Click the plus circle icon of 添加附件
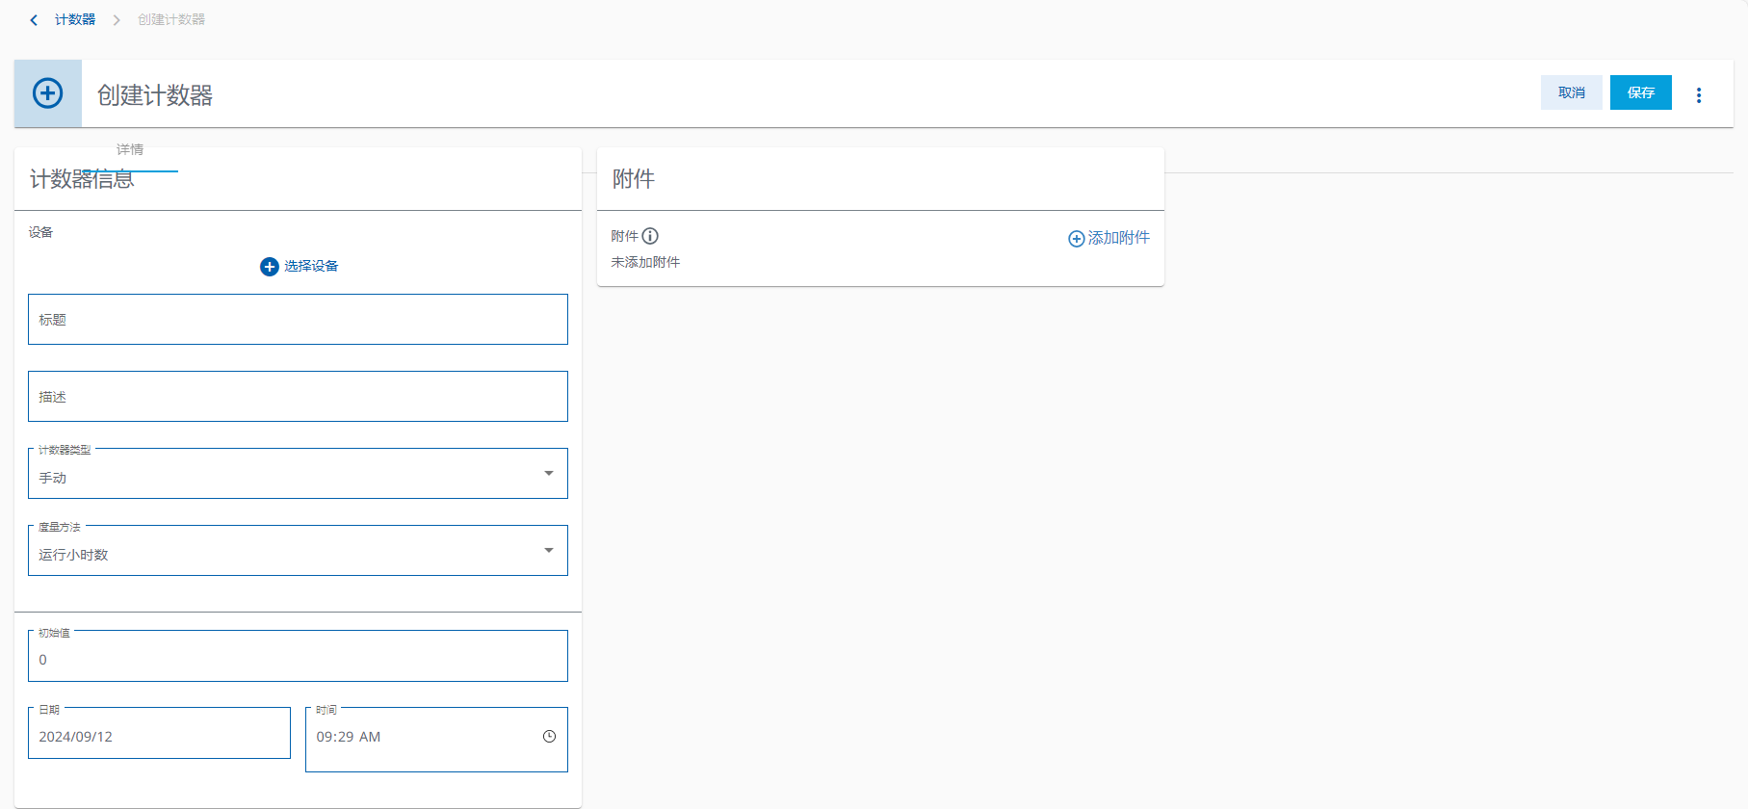 tap(1076, 239)
